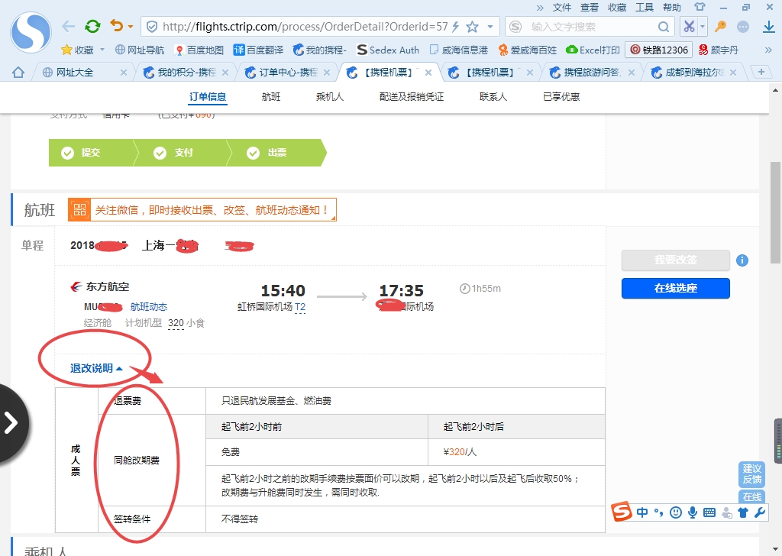782x556 pixels.
Task: Click the 帮助 menu
Action: coord(672,8)
